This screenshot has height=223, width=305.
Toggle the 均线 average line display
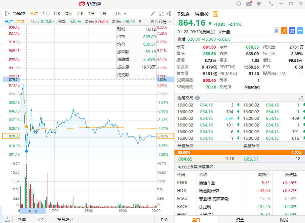[x=20, y=22]
